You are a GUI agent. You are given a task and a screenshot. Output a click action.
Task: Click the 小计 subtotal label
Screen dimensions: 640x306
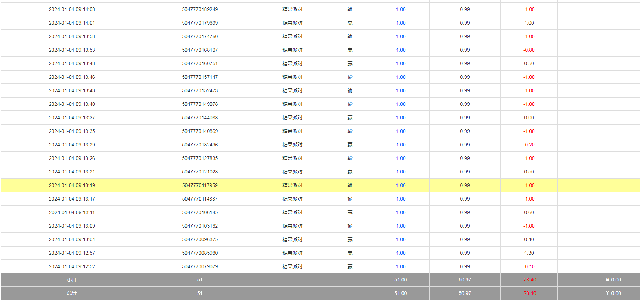click(72, 280)
